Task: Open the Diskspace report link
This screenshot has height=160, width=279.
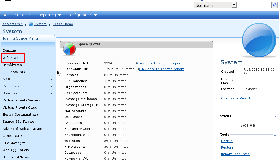Action: pos(160,63)
